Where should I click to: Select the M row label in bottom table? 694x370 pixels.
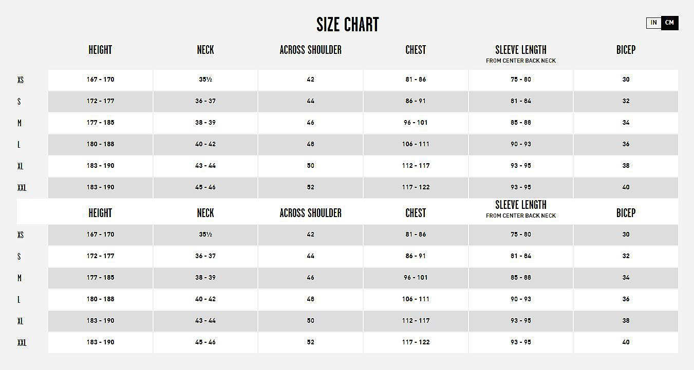(x=20, y=278)
